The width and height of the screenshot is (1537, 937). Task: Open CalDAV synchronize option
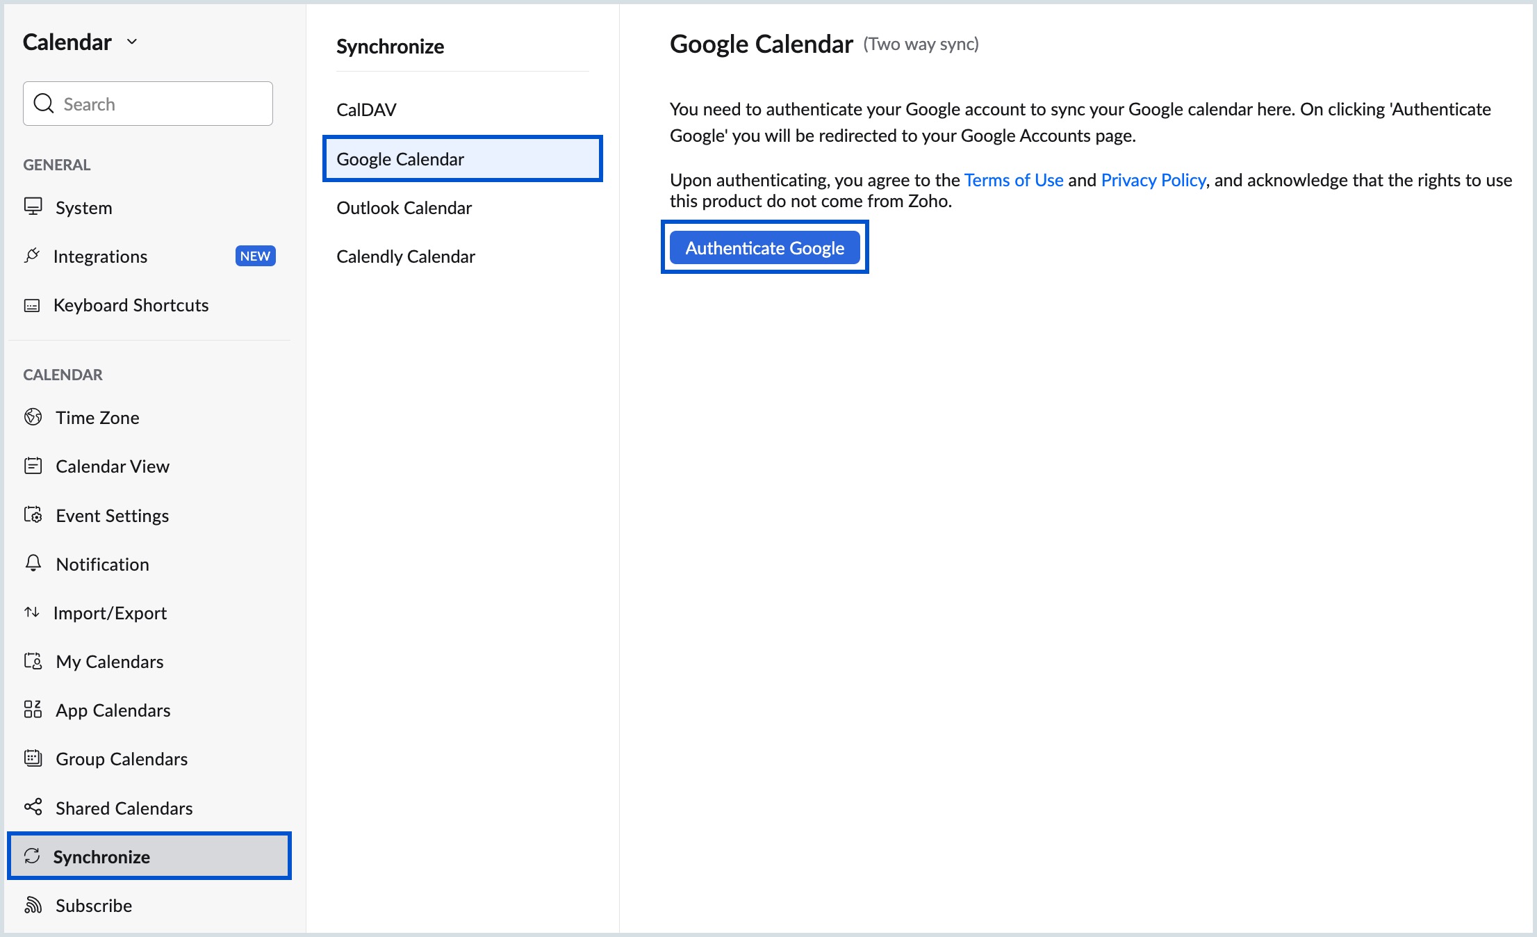pyautogui.click(x=366, y=110)
